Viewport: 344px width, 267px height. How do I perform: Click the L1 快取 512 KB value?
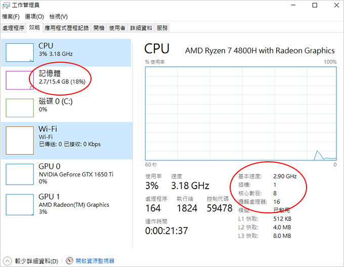[x=282, y=219]
